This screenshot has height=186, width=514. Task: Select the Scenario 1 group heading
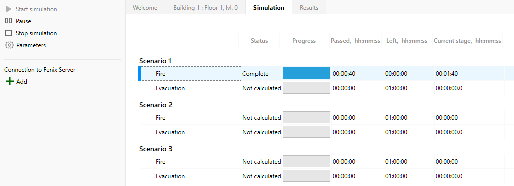pyautogui.click(x=156, y=61)
